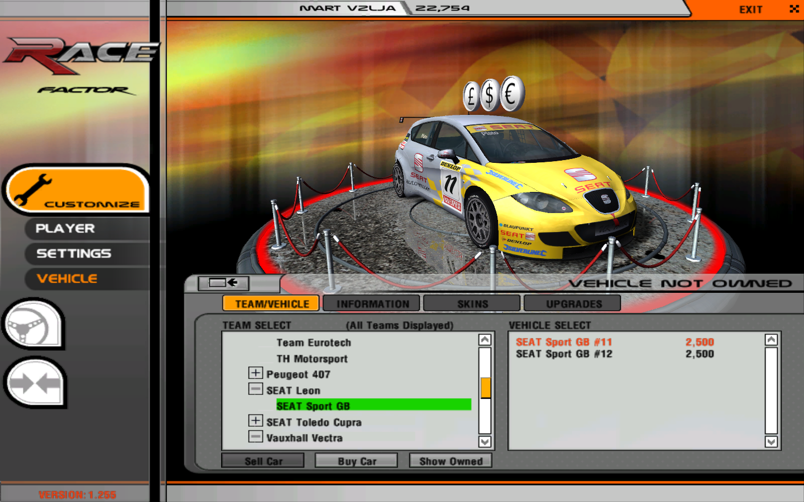The height and width of the screenshot is (502, 804).
Task: Click the currency coins above the car
Action: tap(494, 94)
